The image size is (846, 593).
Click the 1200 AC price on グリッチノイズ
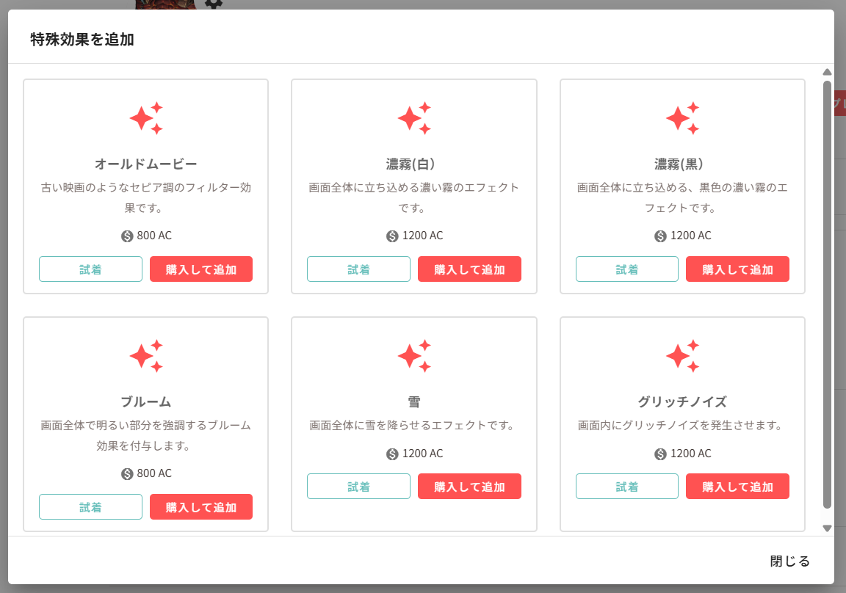tap(690, 454)
